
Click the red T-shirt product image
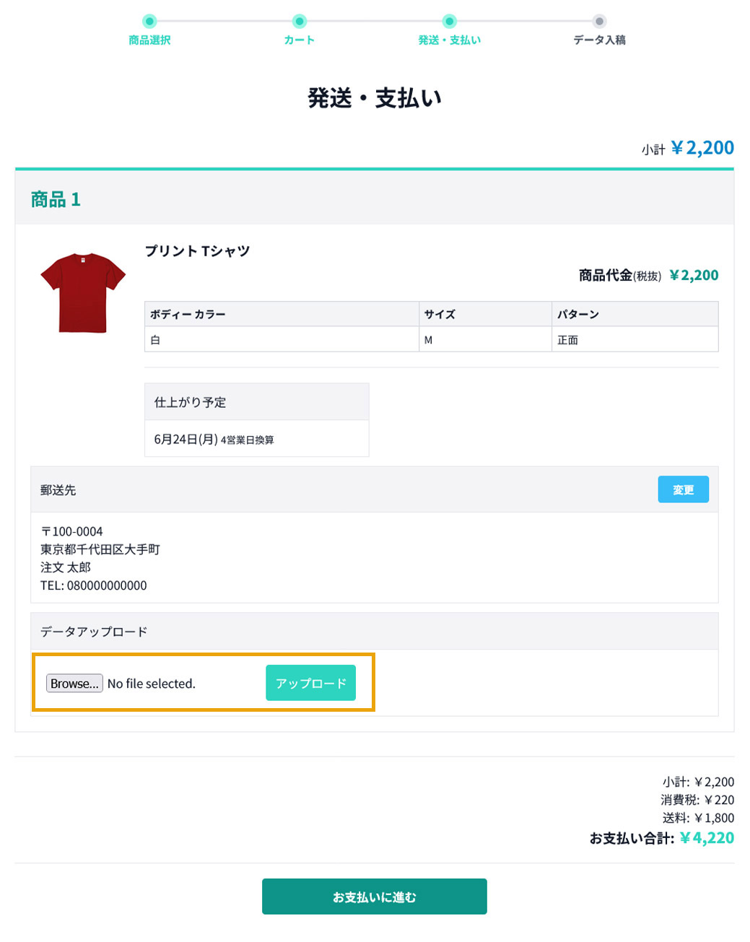83,292
